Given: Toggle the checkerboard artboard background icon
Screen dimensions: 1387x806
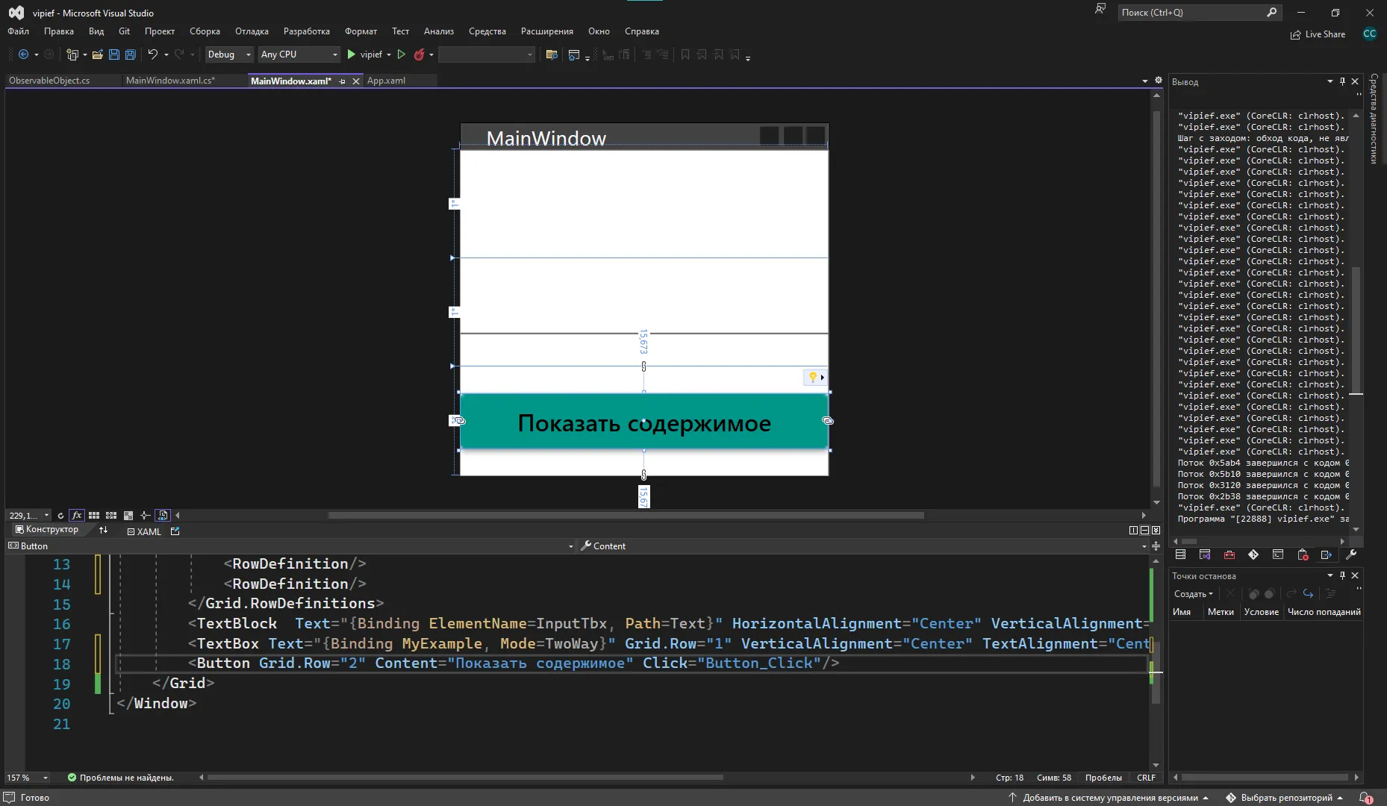Looking at the screenshot, I should click(x=128, y=515).
